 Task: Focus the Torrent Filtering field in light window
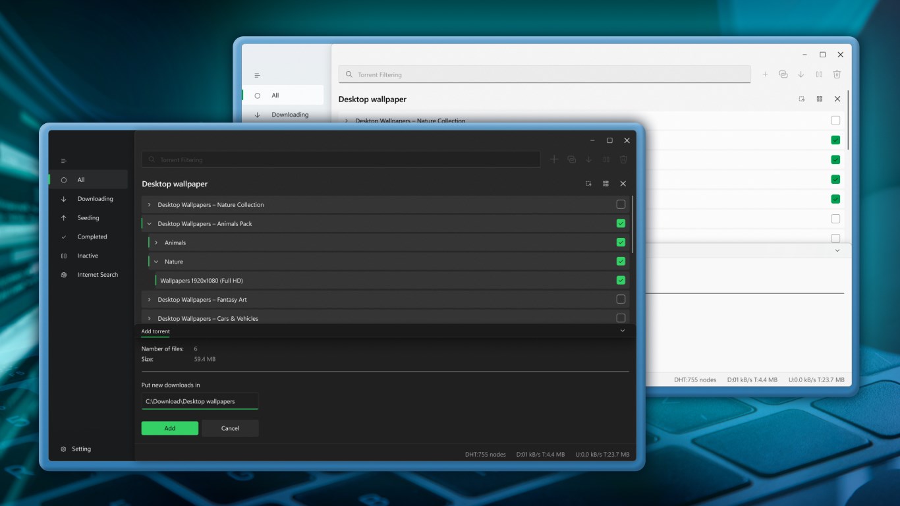pos(545,74)
